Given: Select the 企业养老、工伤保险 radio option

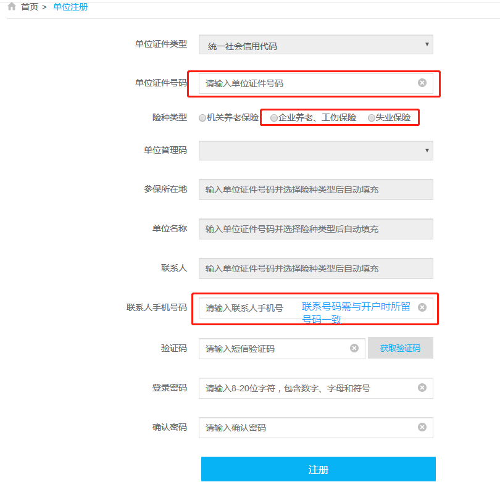Looking at the screenshot, I should point(273,118).
